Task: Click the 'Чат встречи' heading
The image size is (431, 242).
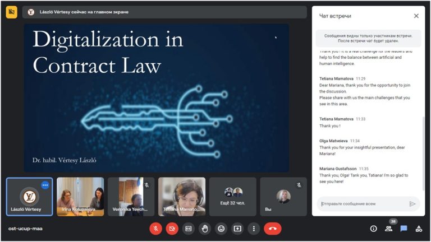Action: tap(335, 16)
